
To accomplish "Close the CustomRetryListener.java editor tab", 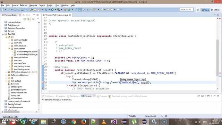I will click(x=70, y=15).
